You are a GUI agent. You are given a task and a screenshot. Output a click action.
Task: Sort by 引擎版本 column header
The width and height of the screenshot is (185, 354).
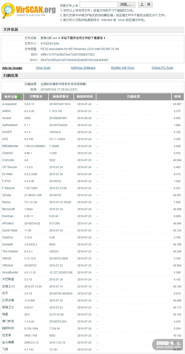tap(36, 97)
